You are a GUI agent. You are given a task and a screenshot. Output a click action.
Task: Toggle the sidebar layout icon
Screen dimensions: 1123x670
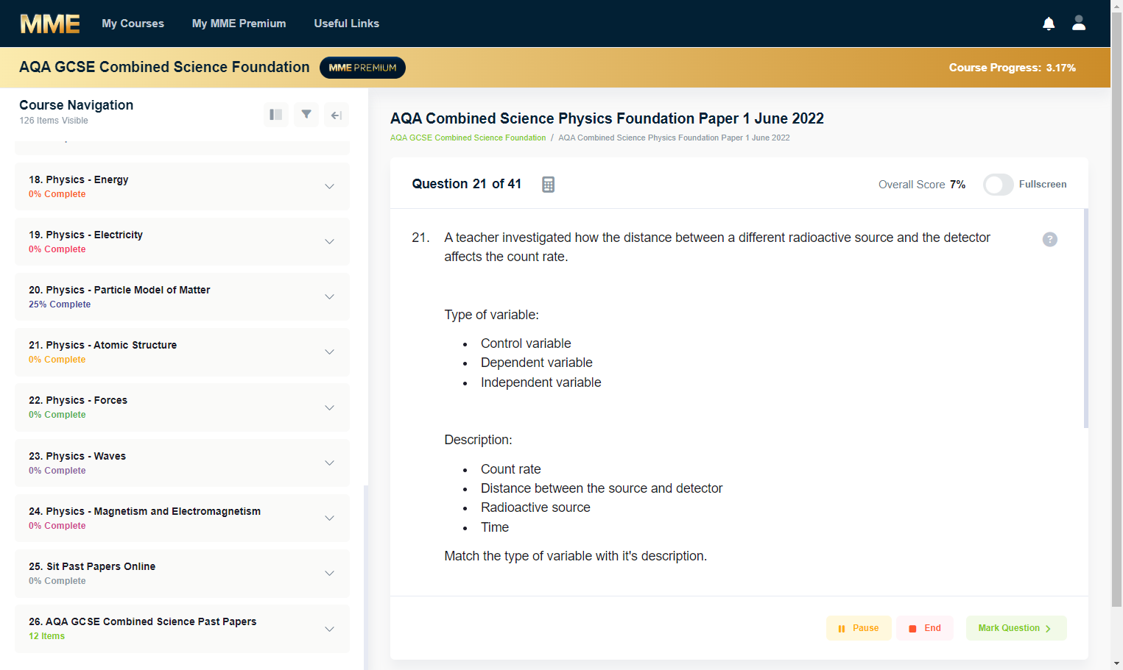click(276, 115)
